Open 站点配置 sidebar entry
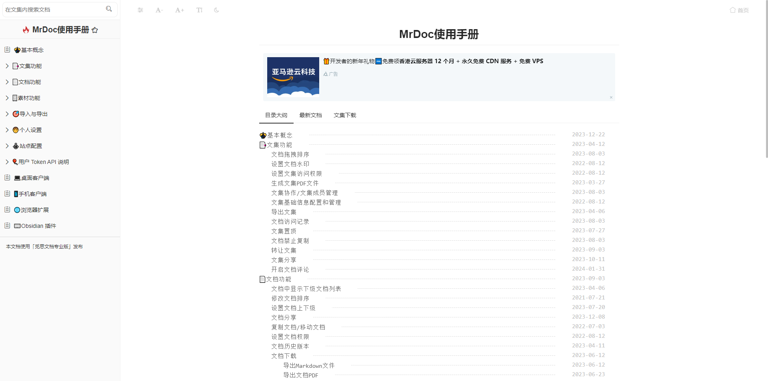The height and width of the screenshot is (381, 768). (x=27, y=146)
